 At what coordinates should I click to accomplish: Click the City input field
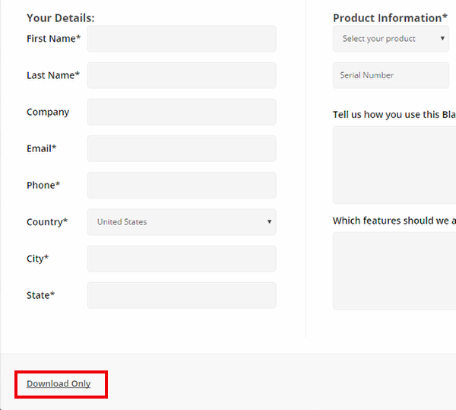point(182,259)
